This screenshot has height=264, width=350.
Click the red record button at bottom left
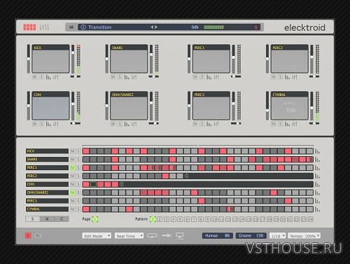tap(28, 235)
